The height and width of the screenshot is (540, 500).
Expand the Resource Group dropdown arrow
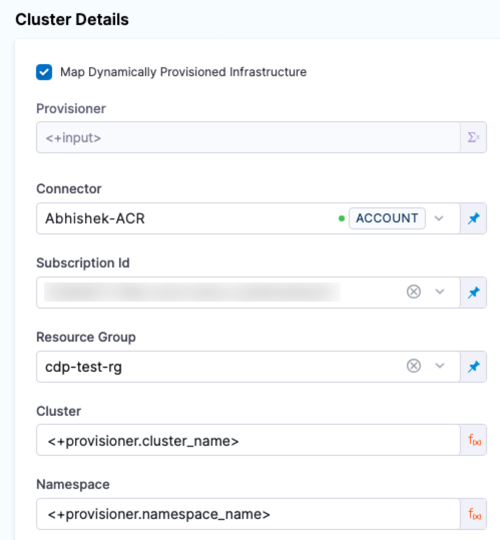click(440, 367)
